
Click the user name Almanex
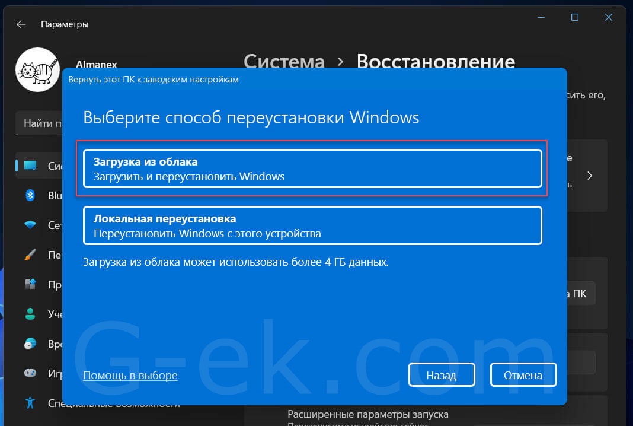97,64
